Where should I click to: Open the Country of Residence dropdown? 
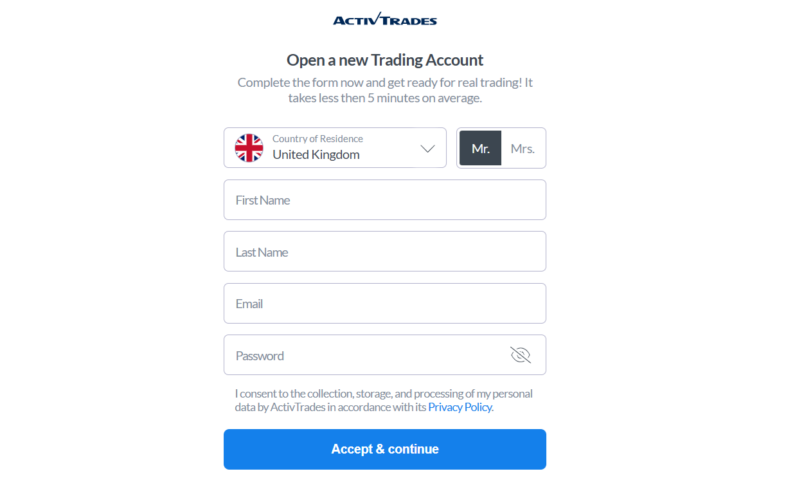coord(335,148)
